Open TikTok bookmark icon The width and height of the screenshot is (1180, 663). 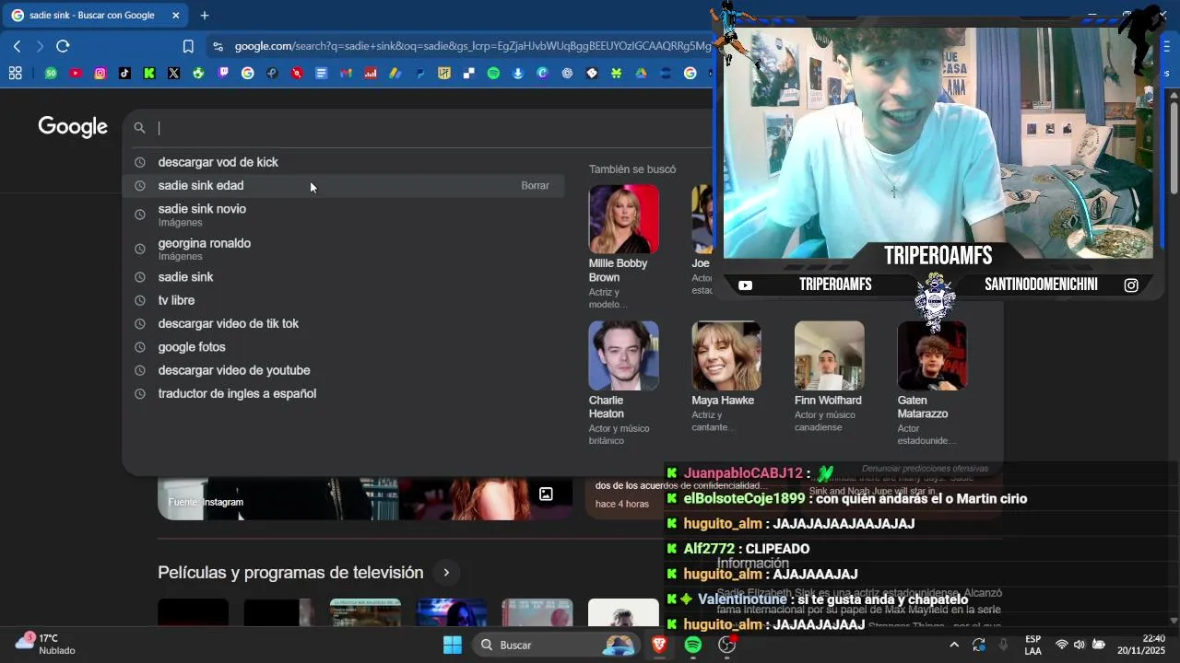[x=124, y=74]
